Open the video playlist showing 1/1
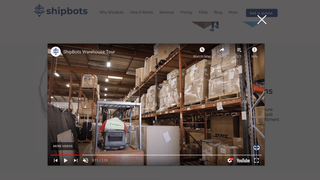This screenshot has width=320, height=180. [x=239, y=50]
